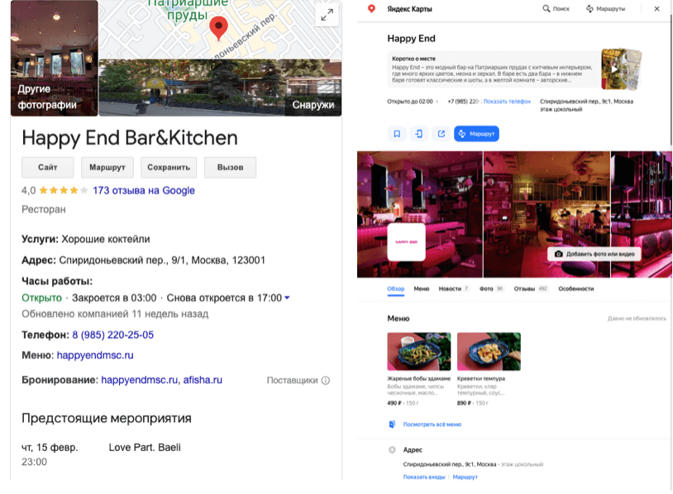
Task: Open 173 отзыва на Google link
Action: [x=144, y=190]
